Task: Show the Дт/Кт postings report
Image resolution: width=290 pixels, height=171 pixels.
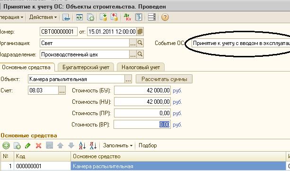Action: (x=127, y=17)
